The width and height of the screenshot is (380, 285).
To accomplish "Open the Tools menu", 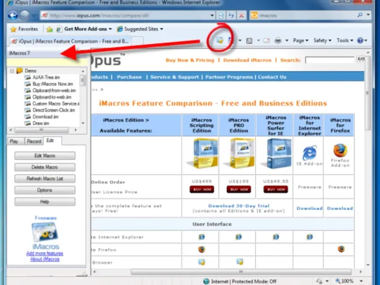I will tap(345, 40).
